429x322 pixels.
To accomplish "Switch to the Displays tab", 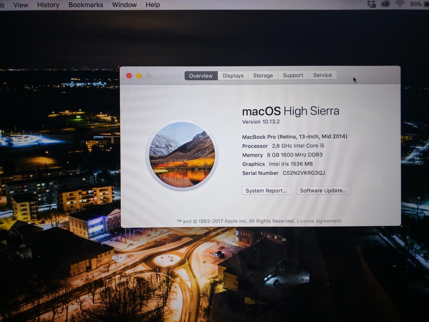I will coord(233,76).
